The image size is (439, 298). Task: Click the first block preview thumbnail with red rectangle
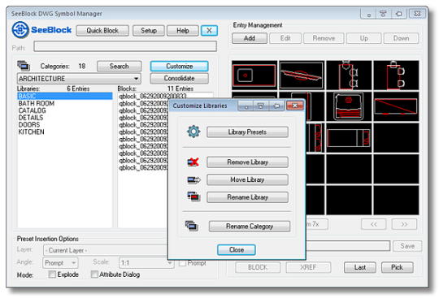coord(254,75)
